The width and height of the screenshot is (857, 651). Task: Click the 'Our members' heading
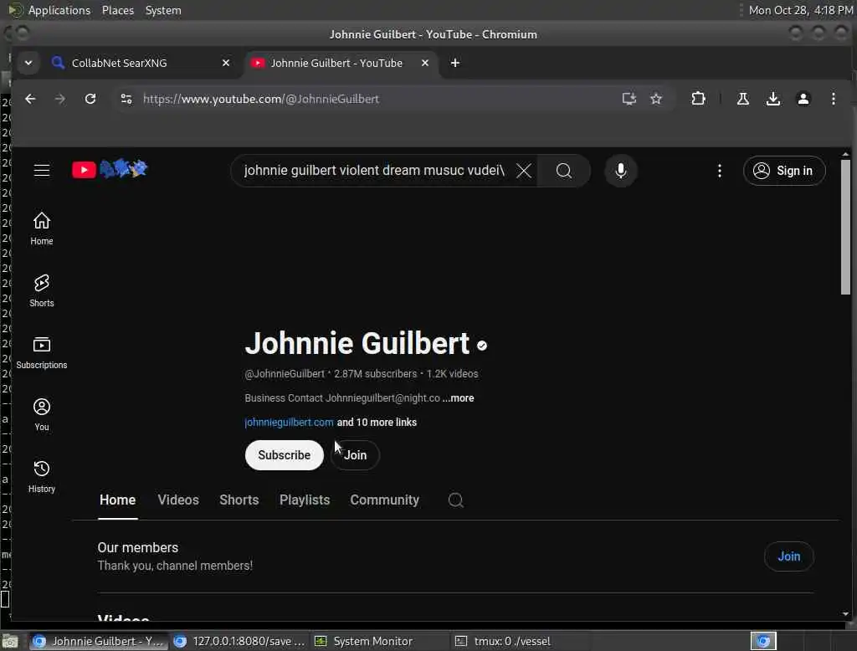(138, 548)
